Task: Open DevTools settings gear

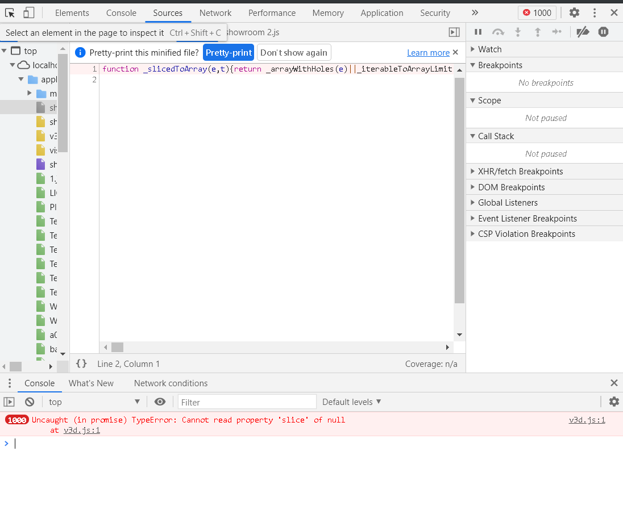Action: [574, 12]
